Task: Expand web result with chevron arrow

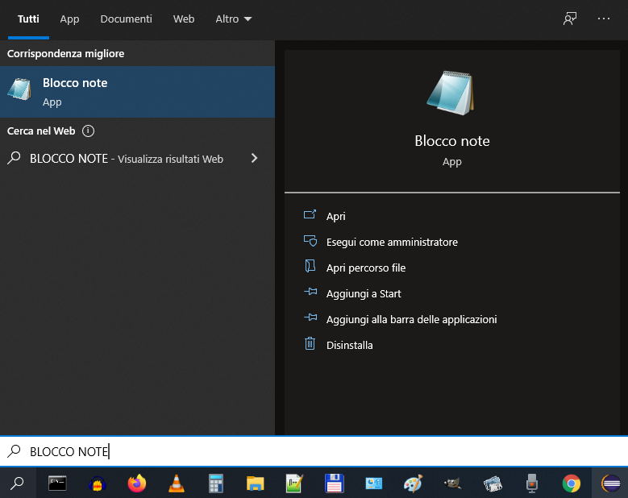Action: [x=254, y=158]
